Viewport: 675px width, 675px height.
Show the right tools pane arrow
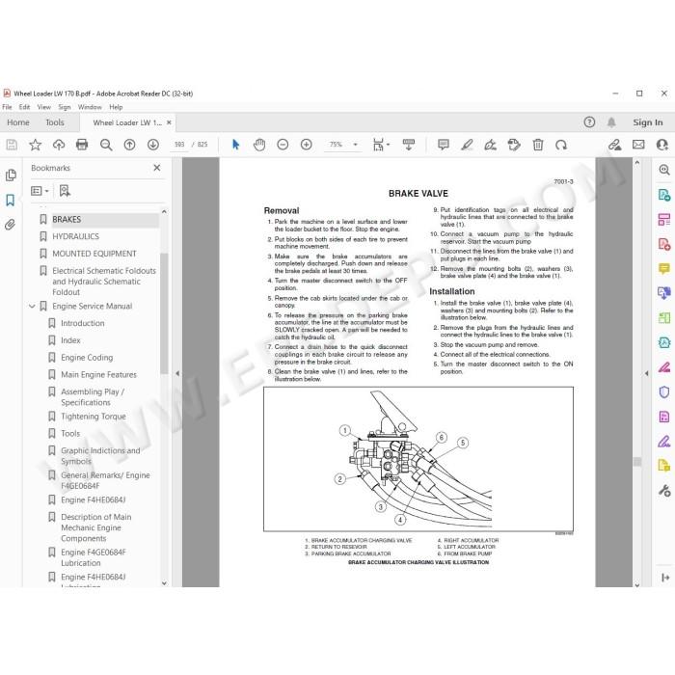pyautogui.click(x=646, y=373)
